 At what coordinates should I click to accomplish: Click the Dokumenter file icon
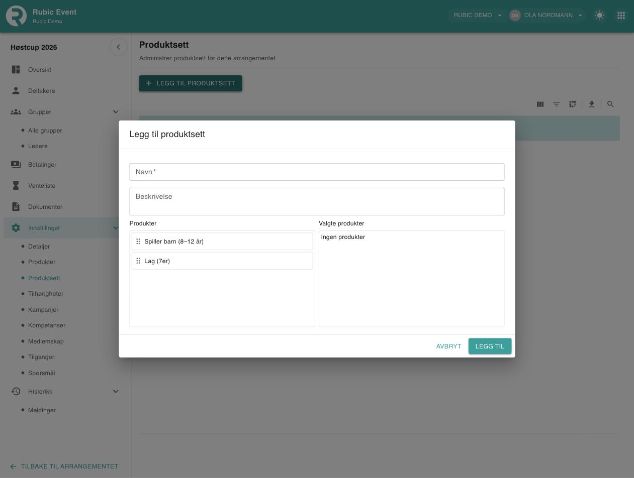(x=16, y=207)
